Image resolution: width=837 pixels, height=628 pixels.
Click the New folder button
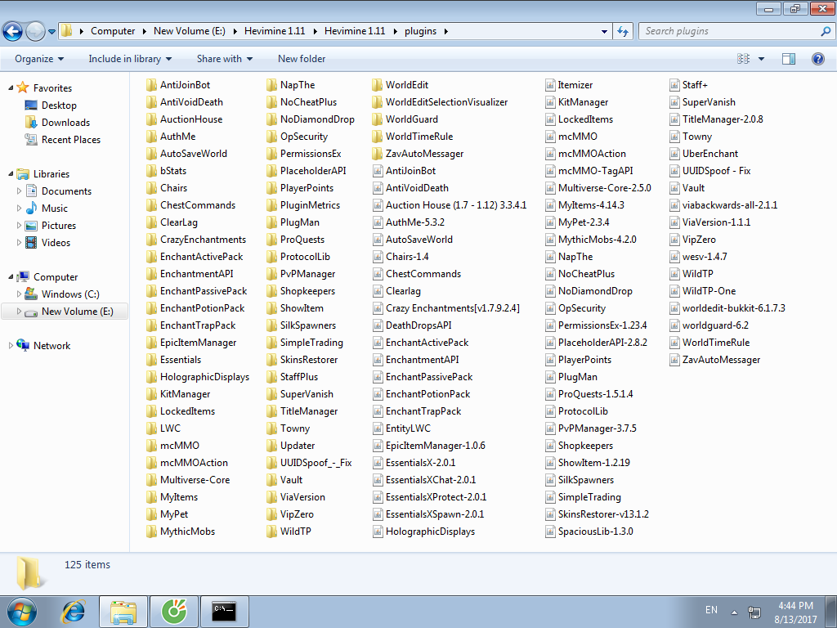(301, 59)
